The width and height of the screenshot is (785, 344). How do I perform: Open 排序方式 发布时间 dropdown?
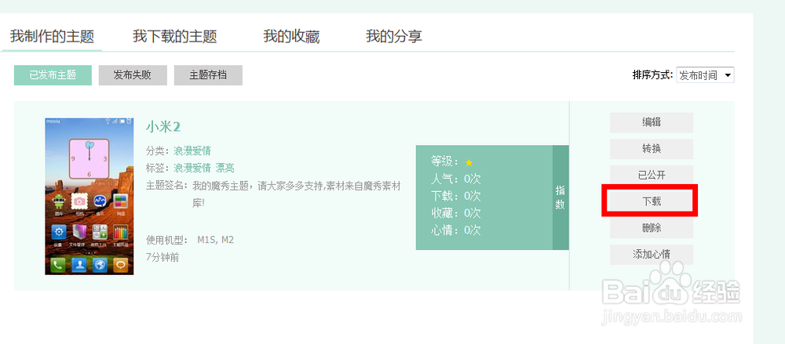pos(705,75)
